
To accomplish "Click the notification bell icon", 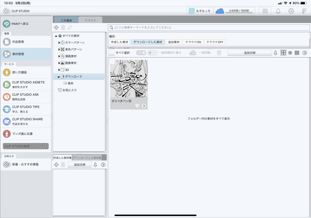I will (278, 11).
